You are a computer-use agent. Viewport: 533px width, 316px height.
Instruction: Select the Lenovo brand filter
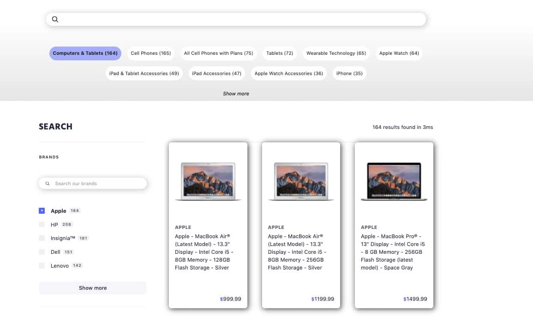42,266
